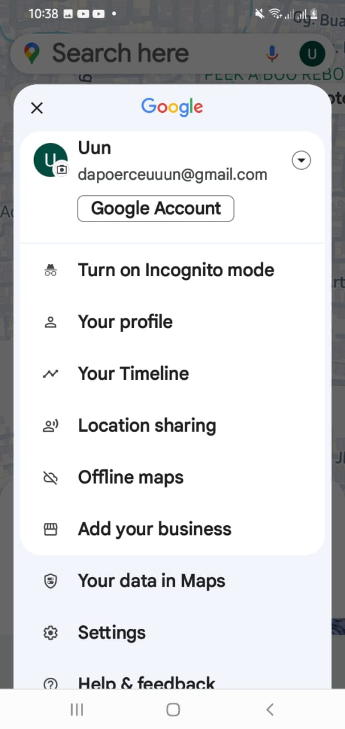Image resolution: width=345 pixels, height=729 pixels.
Task: Close the account menu with X
Action: click(37, 108)
